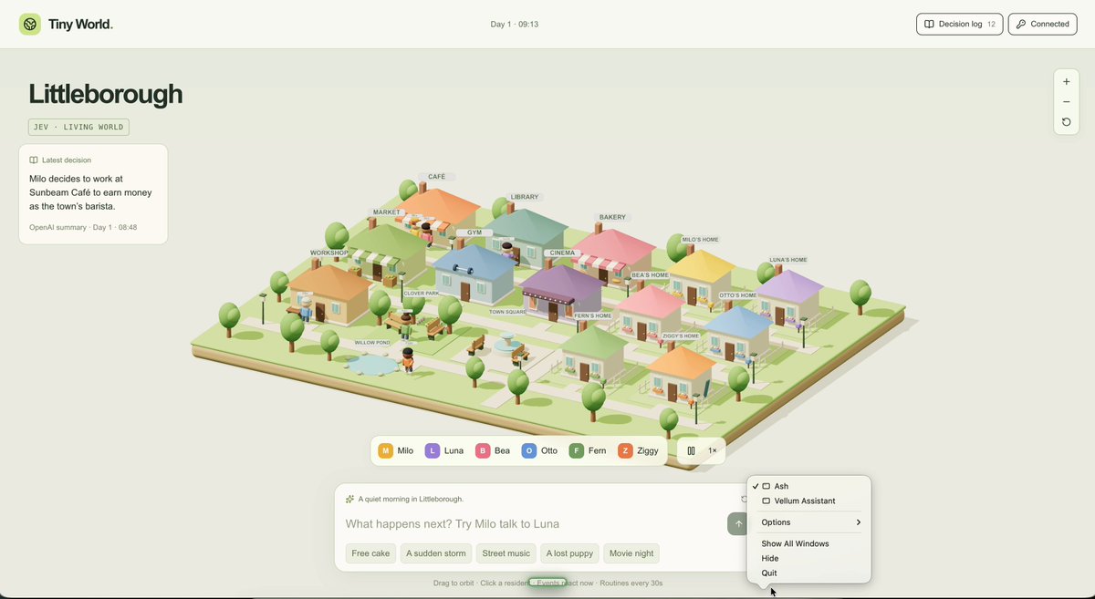The height and width of the screenshot is (599, 1095).
Task: Select resident Luna chip
Action: 444,450
